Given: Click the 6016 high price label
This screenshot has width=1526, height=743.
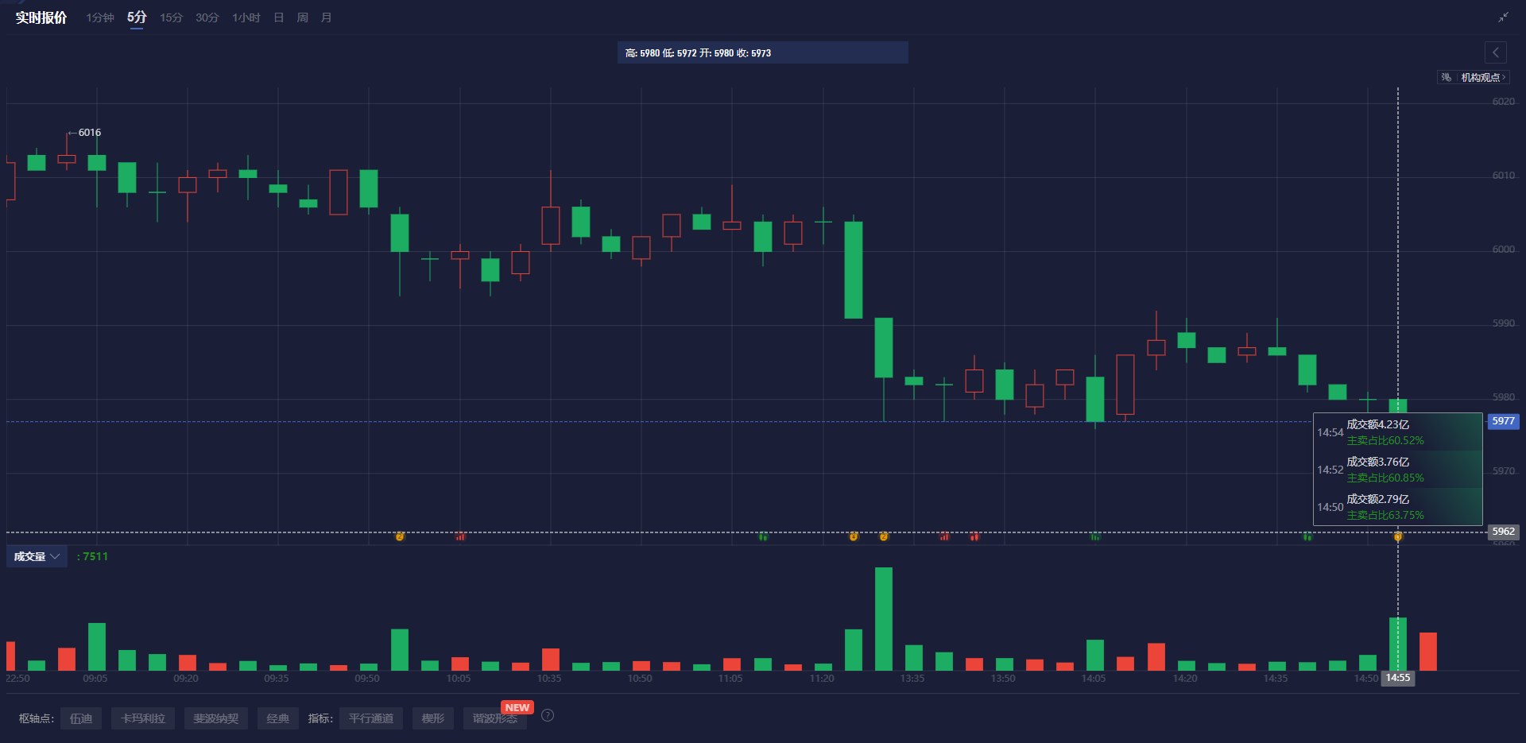Looking at the screenshot, I should (89, 133).
